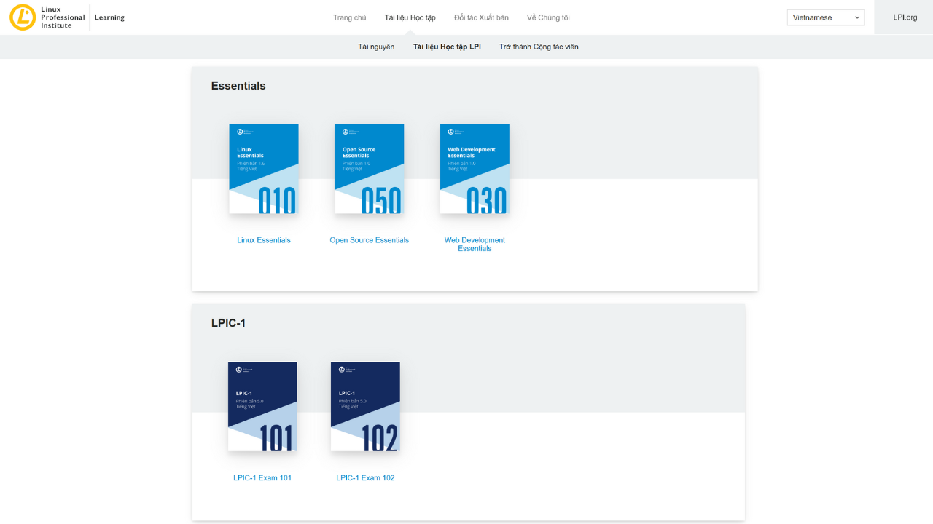Select Tài liệu Học tập in top navigation

pos(410,17)
